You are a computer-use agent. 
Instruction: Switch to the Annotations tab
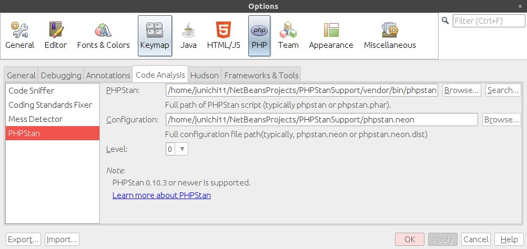click(108, 75)
